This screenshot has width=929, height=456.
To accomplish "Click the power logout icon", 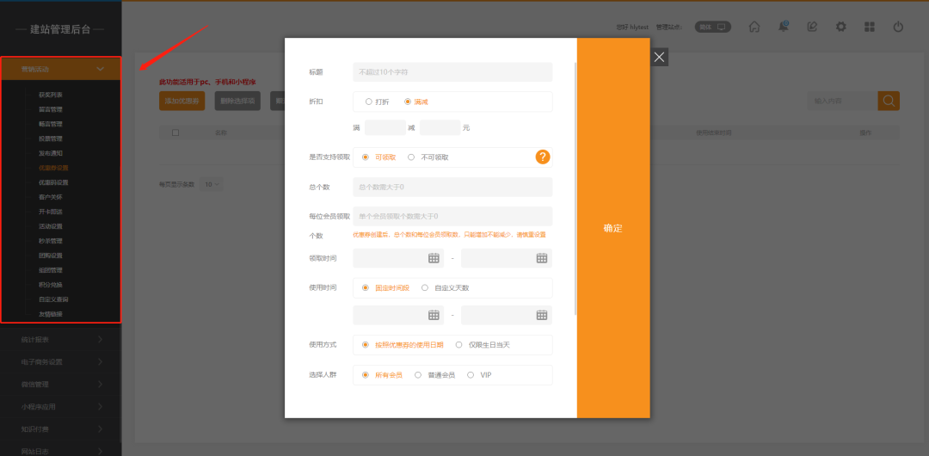I will [x=898, y=27].
